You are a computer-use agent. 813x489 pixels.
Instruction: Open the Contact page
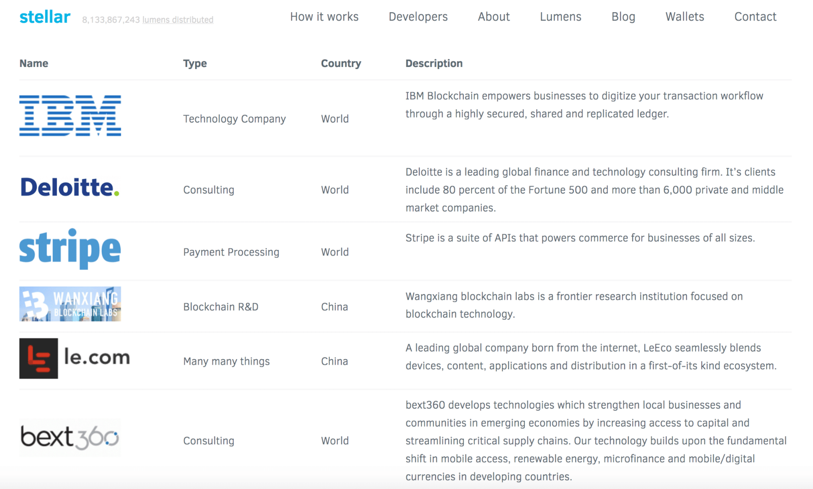(x=755, y=17)
